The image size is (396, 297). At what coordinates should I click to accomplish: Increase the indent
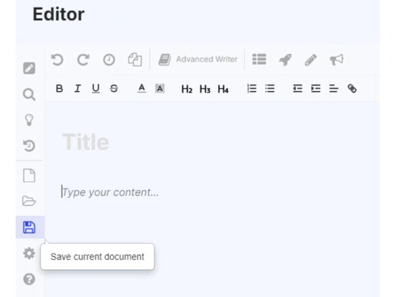point(316,89)
